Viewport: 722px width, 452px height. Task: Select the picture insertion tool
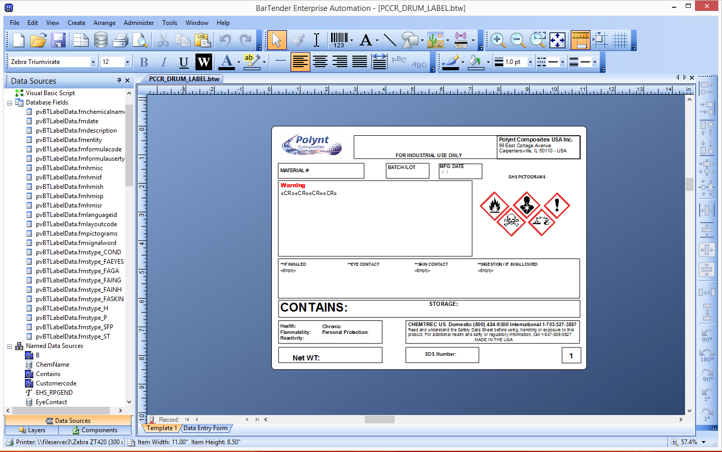pos(435,40)
